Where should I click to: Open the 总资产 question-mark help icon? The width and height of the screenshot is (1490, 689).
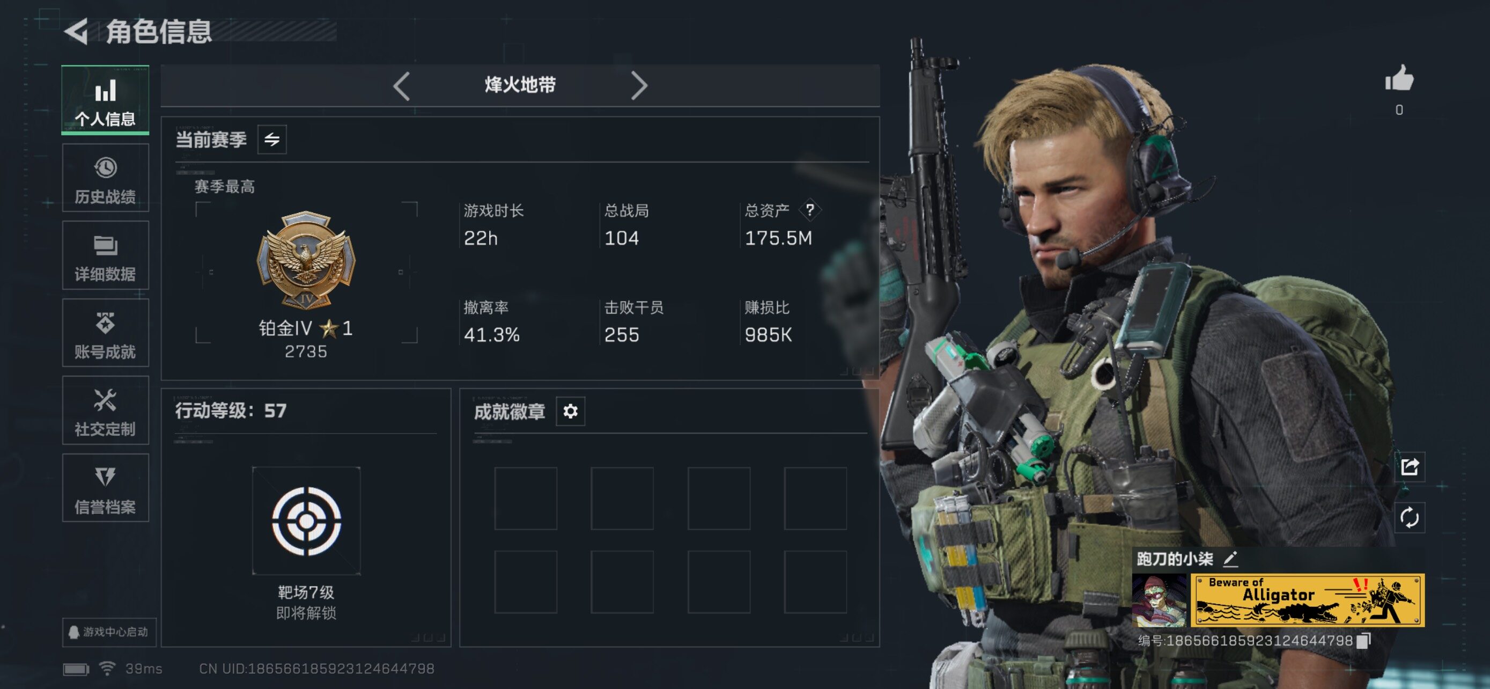coord(810,210)
